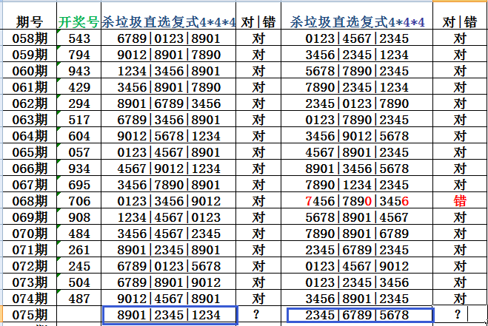Click period cell 065期

(30, 152)
